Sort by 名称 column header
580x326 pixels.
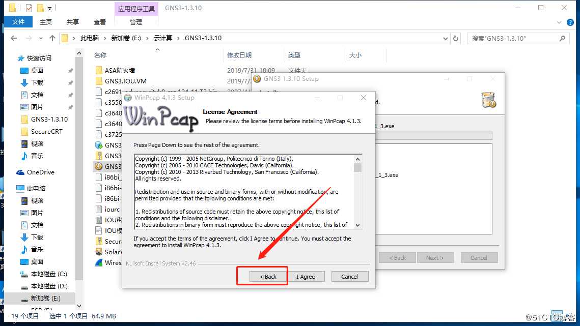click(x=100, y=55)
